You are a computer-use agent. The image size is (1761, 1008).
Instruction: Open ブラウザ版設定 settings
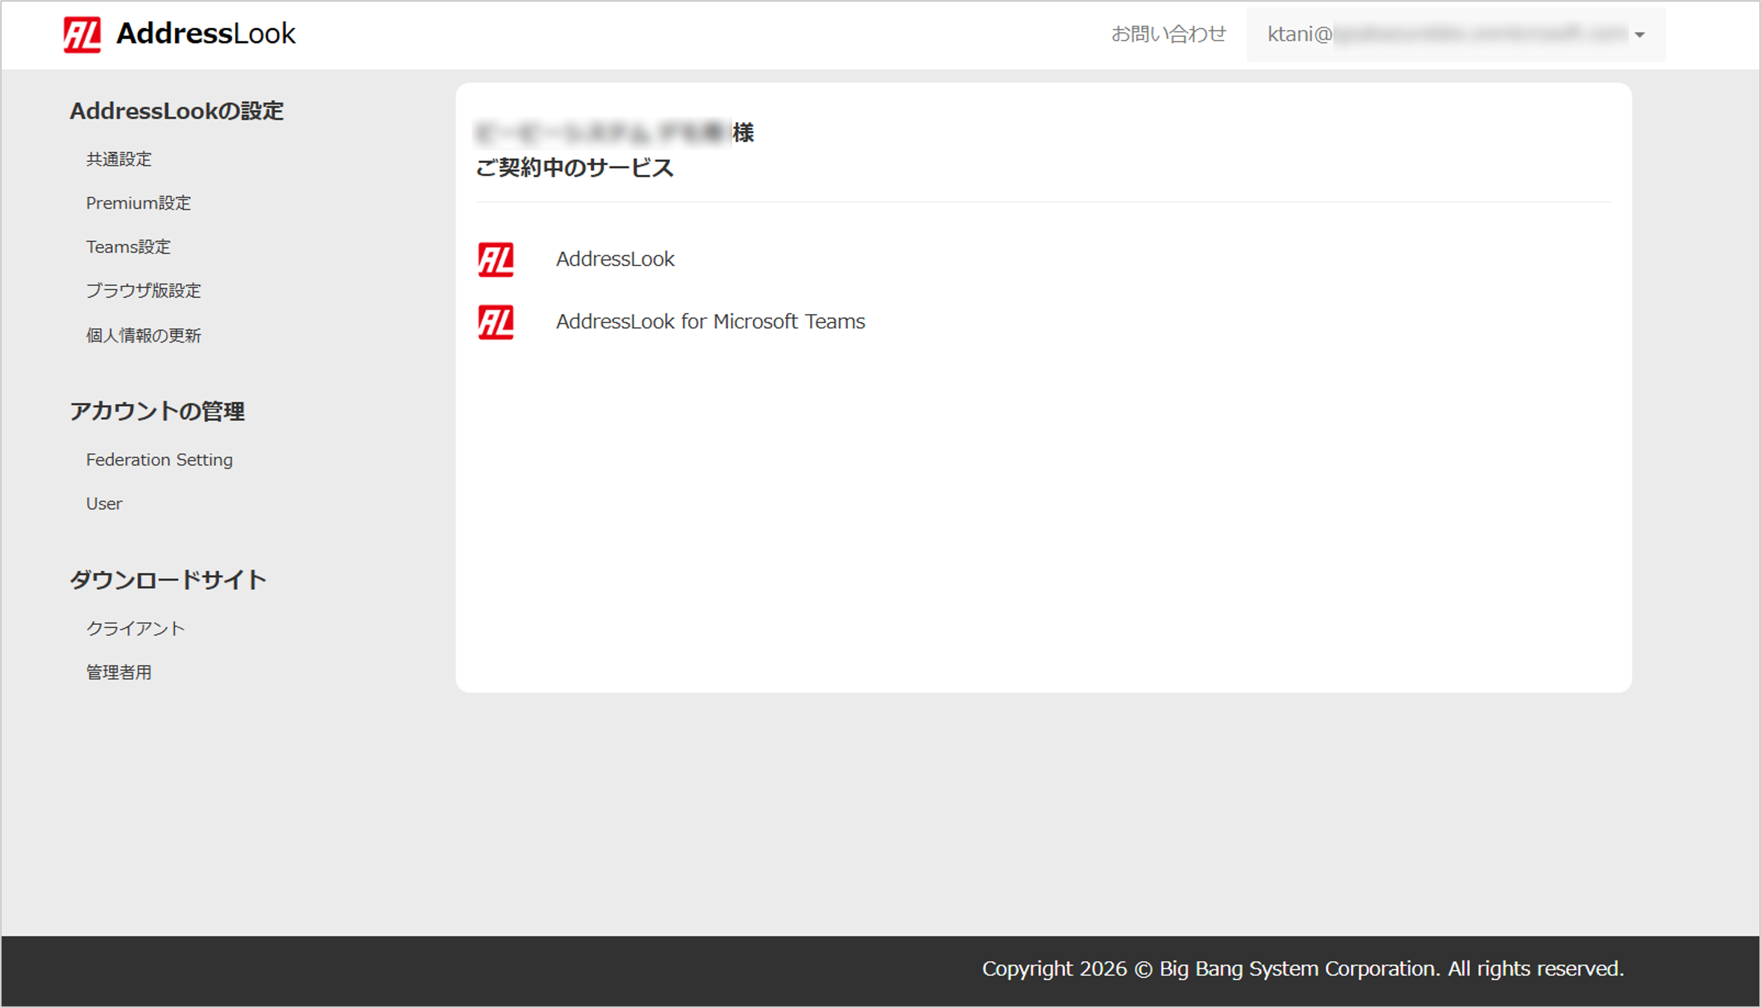[143, 291]
